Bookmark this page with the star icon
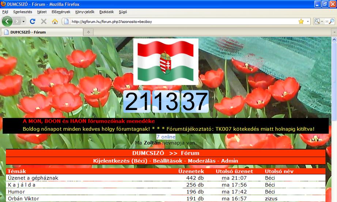Image resolution: width=337 pixels, height=202 pixels. 301,22
